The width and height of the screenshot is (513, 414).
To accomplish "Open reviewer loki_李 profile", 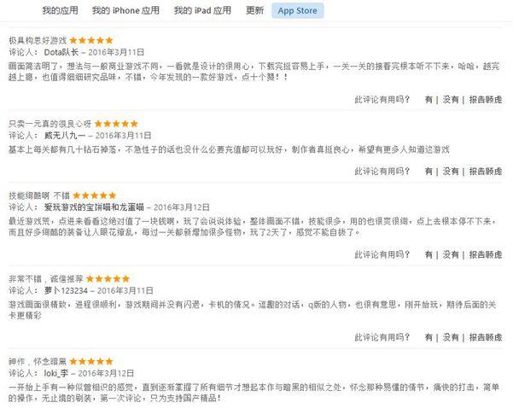I will (x=56, y=373).
